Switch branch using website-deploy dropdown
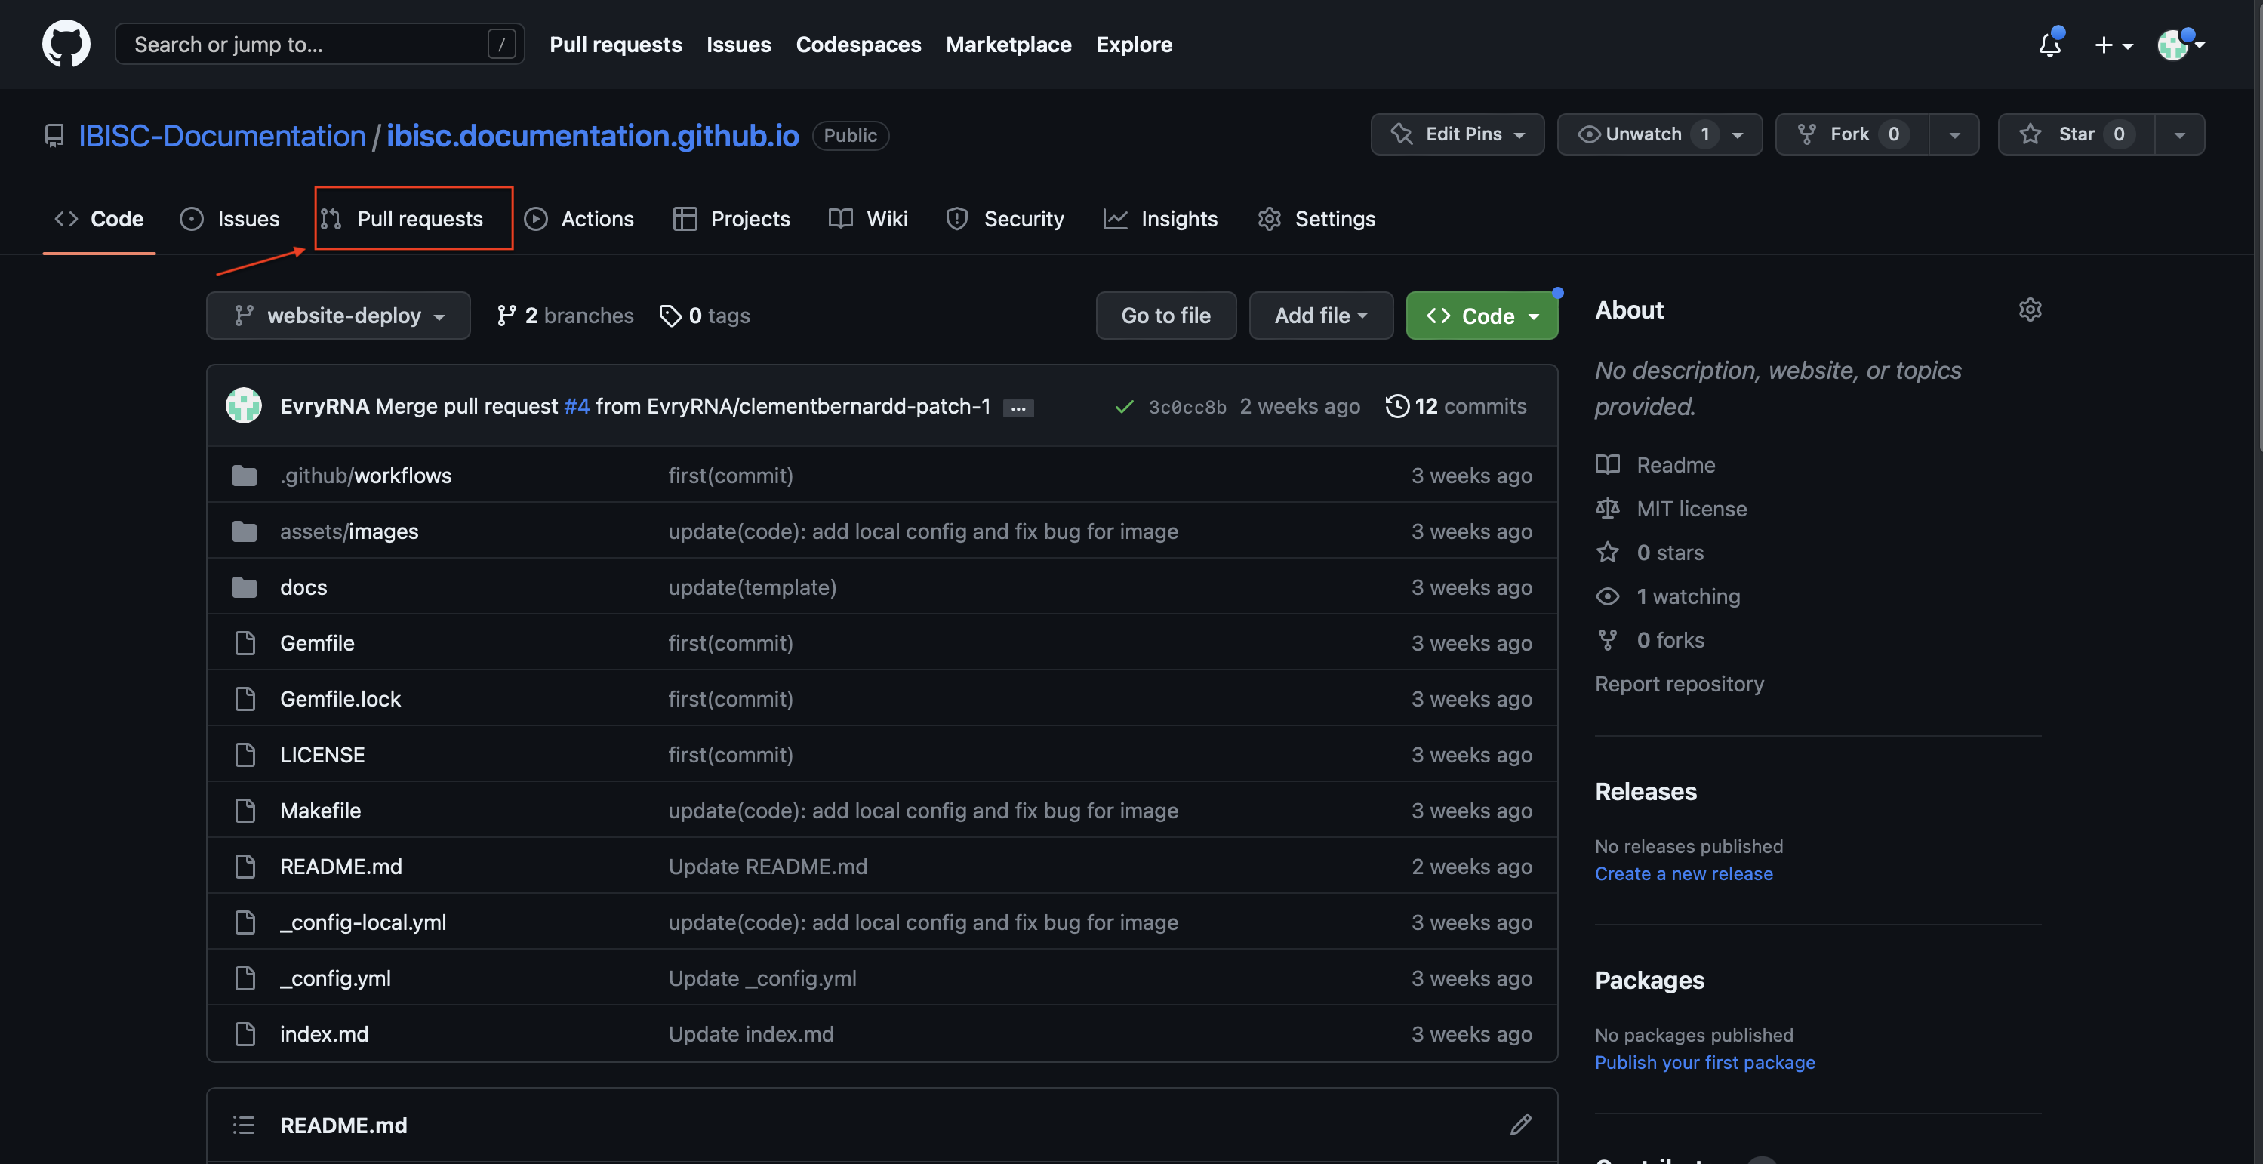This screenshot has height=1164, width=2263. click(x=338, y=316)
